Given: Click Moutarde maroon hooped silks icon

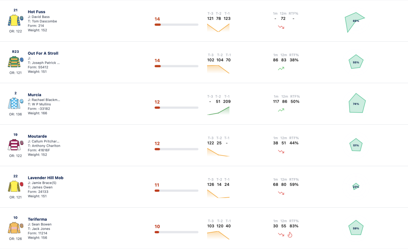Looking at the screenshot, I should point(14,145).
